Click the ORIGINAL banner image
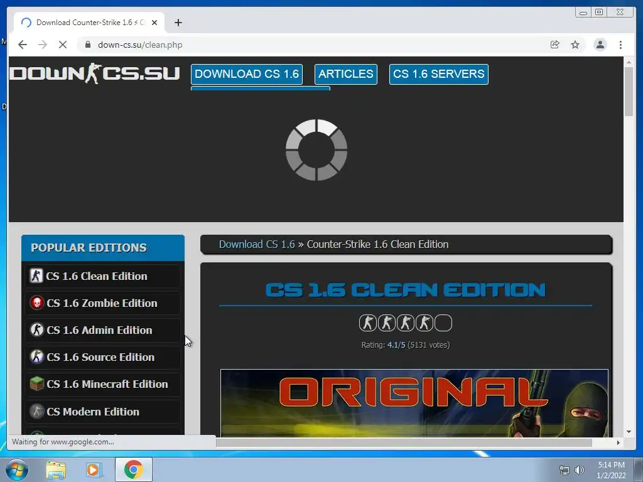 coord(414,404)
